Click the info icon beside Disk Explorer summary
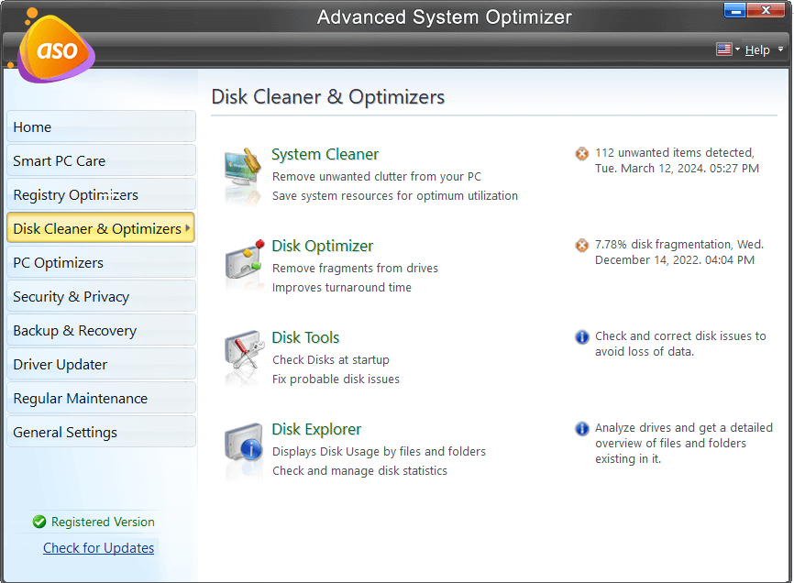Screen dimensions: 794x583 click(581, 428)
